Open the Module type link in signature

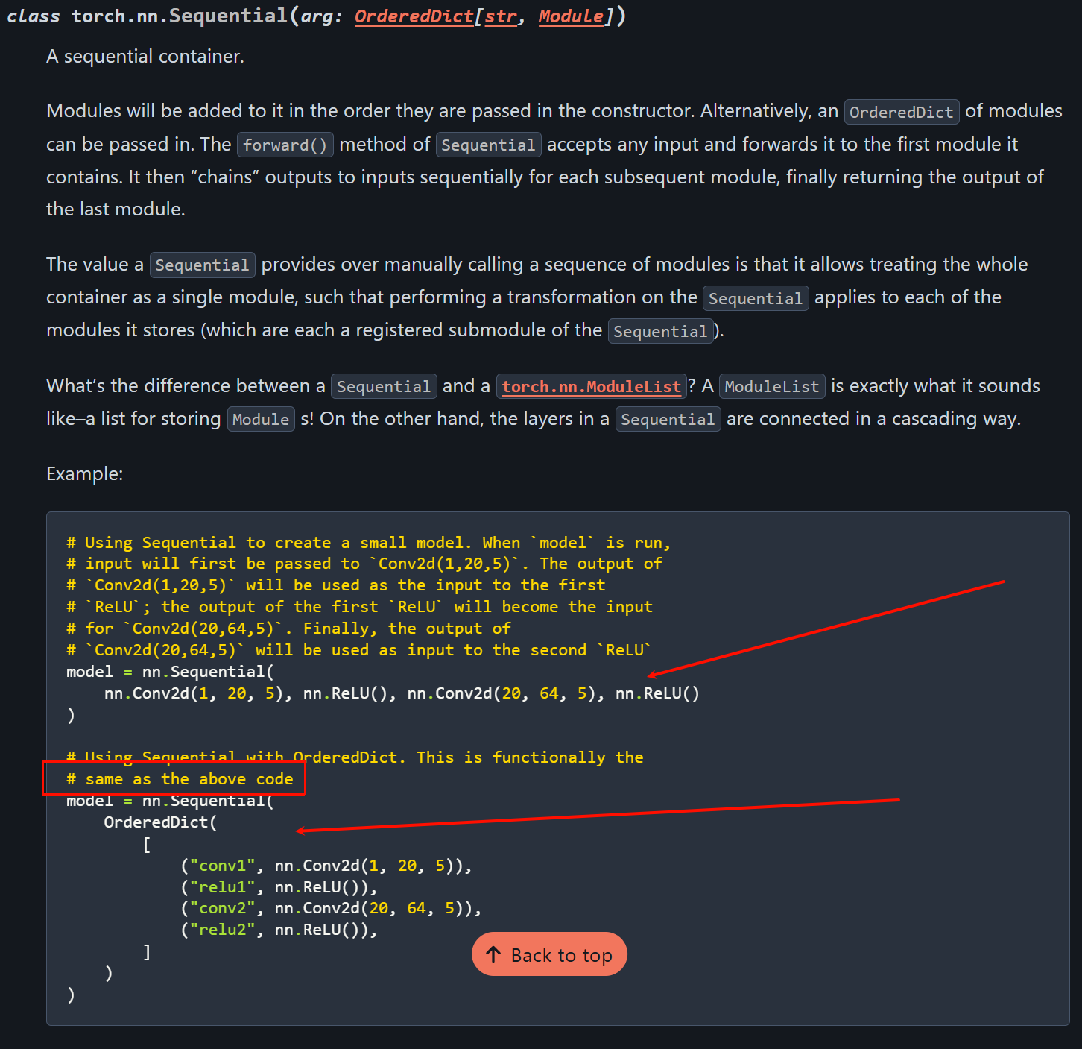pyautogui.click(x=571, y=16)
